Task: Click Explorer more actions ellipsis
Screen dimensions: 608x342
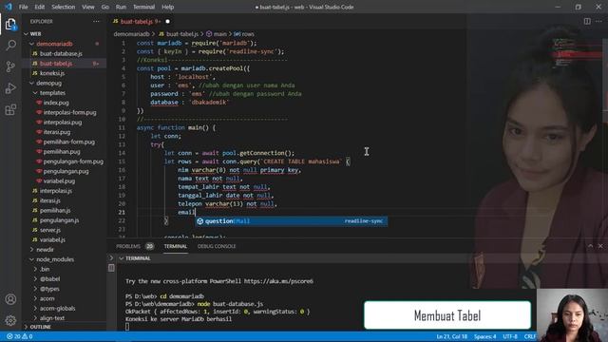Action: tap(96, 22)
